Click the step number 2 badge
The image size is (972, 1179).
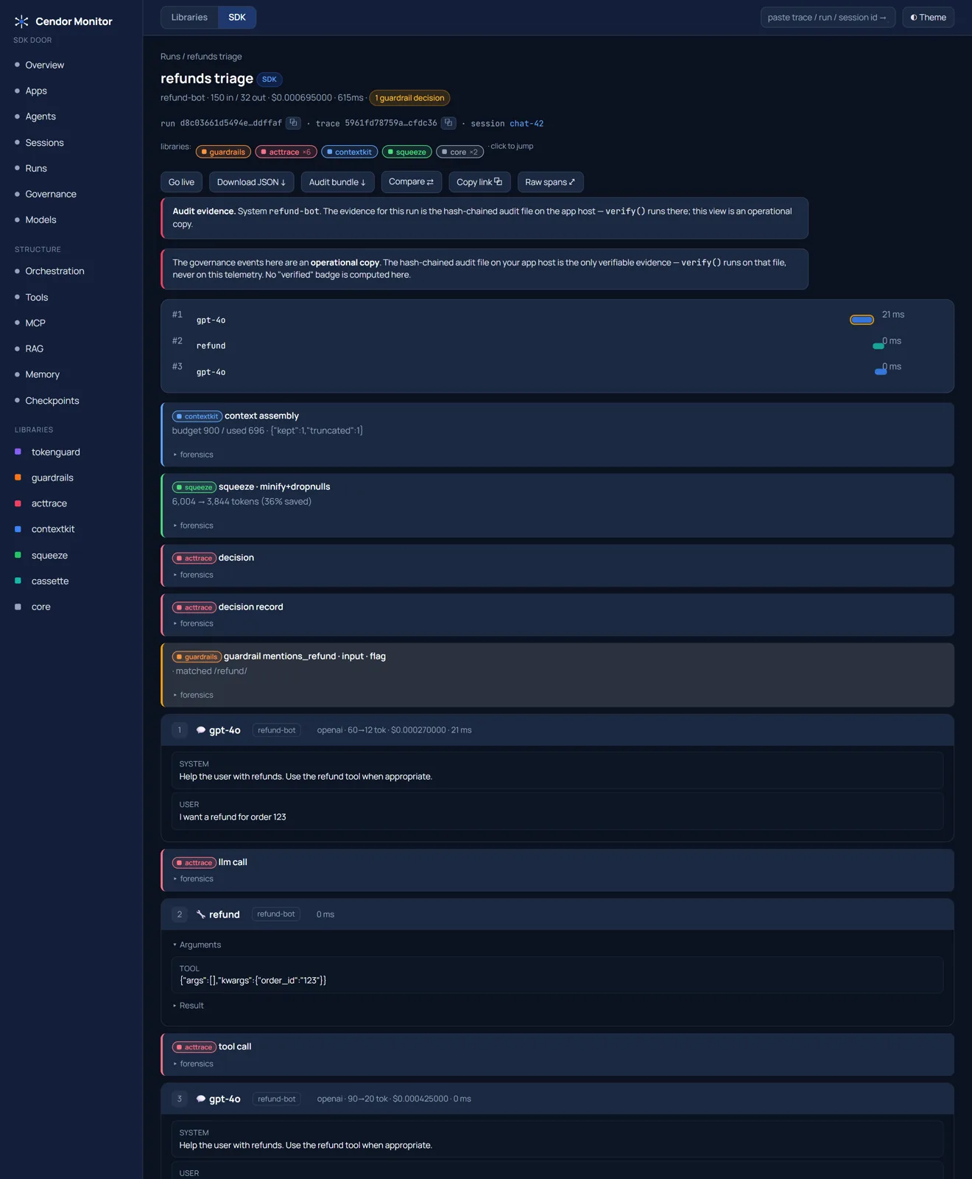coord(180,914)
